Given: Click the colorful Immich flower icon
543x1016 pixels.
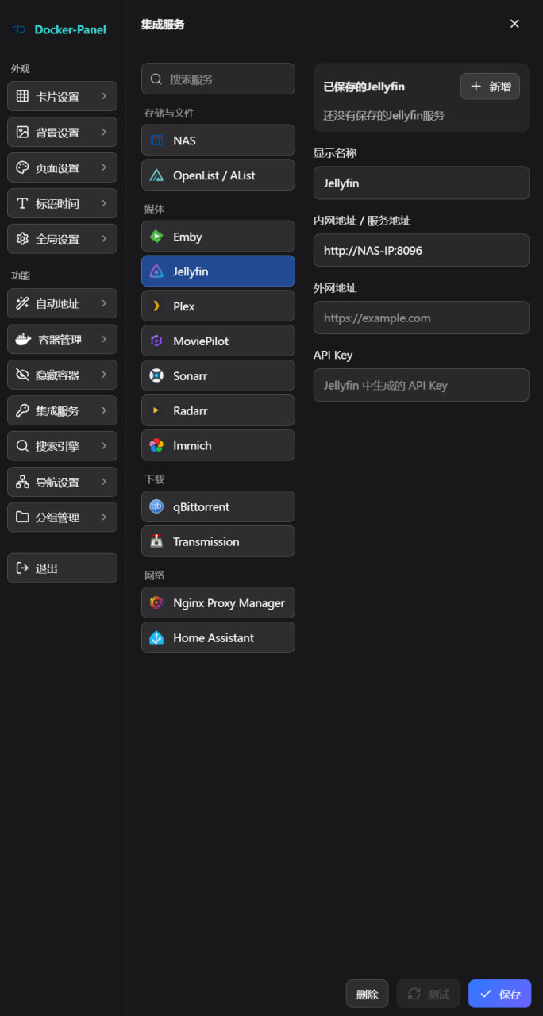Looking at the screenshot, I should point(156,446).
